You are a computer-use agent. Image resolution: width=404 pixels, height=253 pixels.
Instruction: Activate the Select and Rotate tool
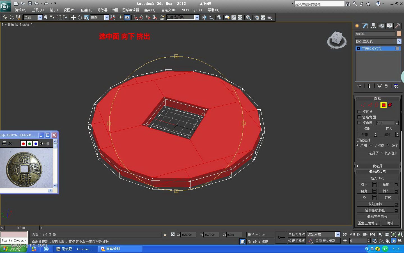[80, 17]
